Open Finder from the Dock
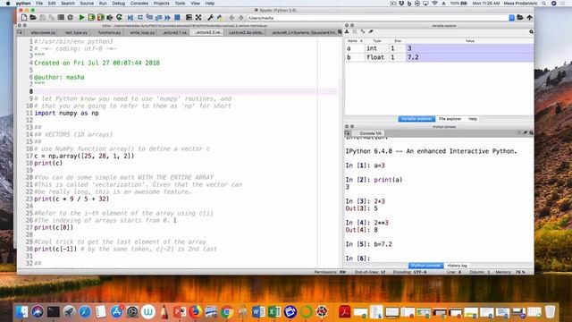572x322 pixels. pos(21,312)
